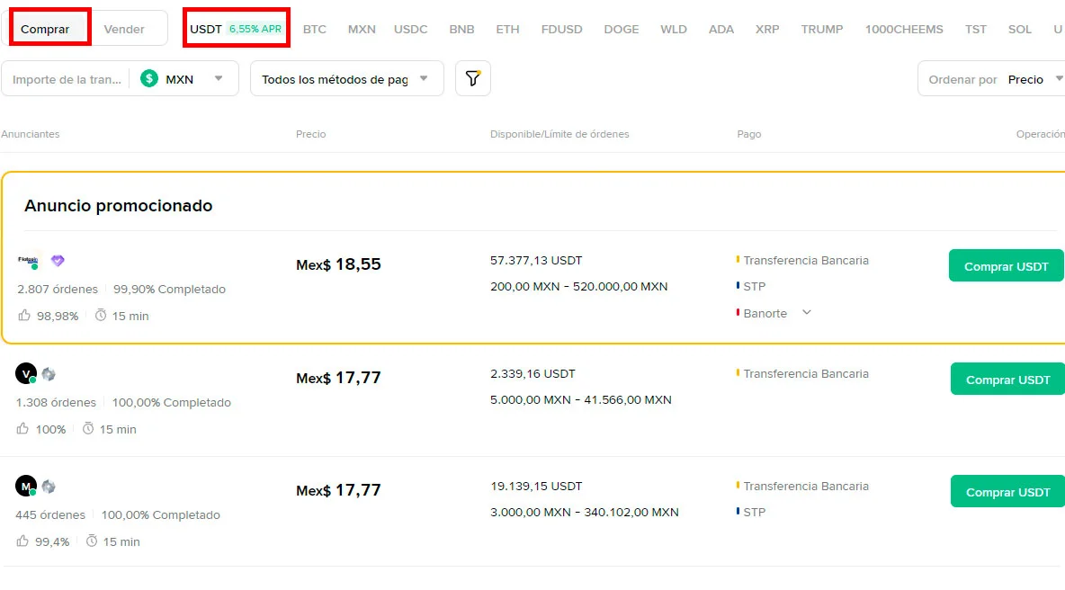Click Comprar USDT for 19.139,15 USDT offer

click(x=1008, y=492)
